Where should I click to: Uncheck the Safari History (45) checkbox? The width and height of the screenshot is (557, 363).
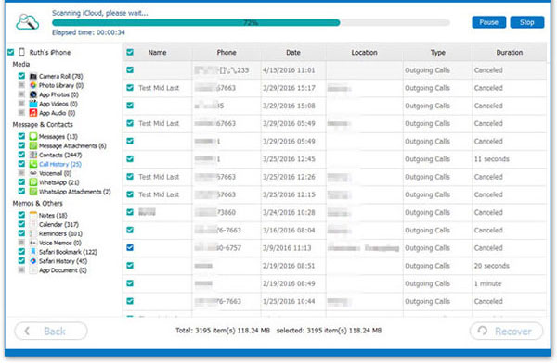[x=21, y=260]
